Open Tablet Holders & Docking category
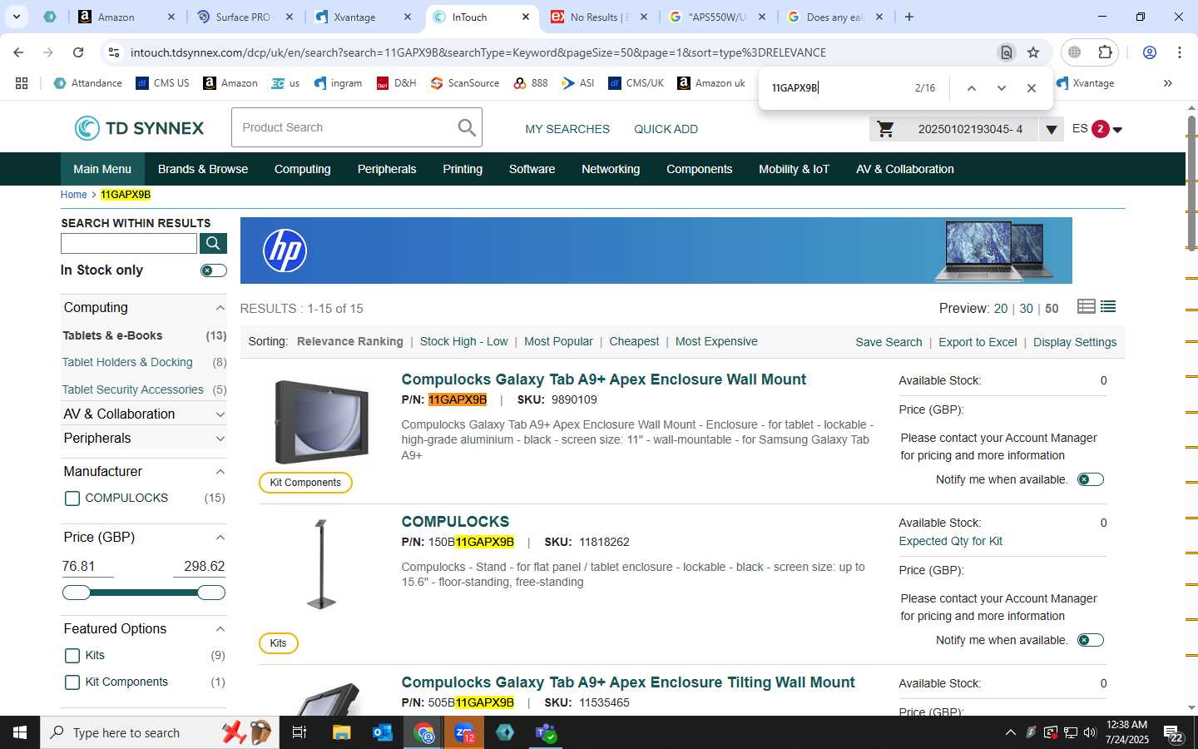Image resolution: width=1198 pixels, height=749 pixels. (x=127, y=362)
